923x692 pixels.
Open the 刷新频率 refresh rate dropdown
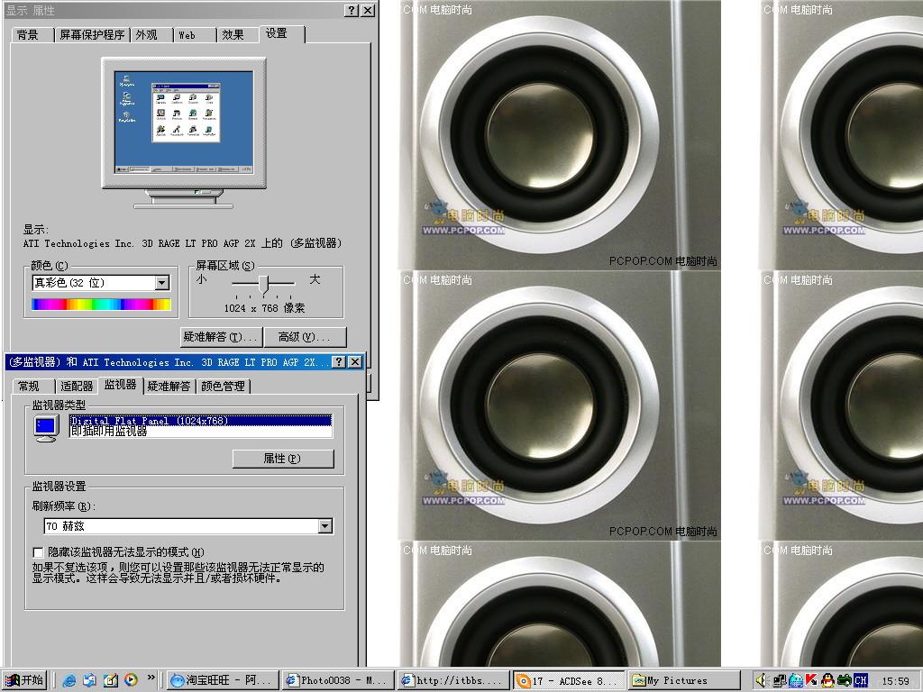tap(324, 526)
